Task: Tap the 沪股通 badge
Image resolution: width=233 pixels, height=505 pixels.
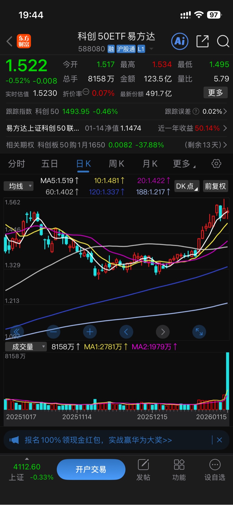Action: [x=126, y=49]
